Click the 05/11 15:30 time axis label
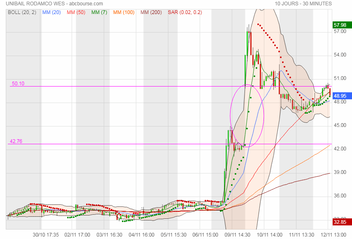This screenshot has height=239, width=352. (174, 235)
